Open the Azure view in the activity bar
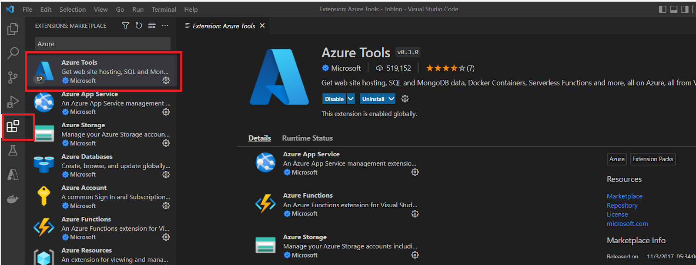Image resolution: width=696 pixels, height=265 pixels. (13, 175)
